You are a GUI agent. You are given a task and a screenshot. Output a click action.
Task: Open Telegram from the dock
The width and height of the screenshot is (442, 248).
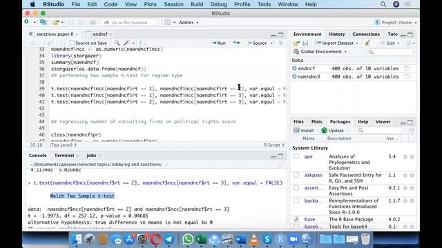tap(169, 239)
